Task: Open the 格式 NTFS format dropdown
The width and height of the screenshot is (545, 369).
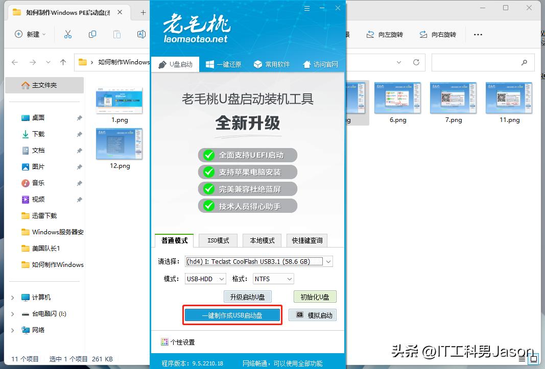Action: coord(289,279)
